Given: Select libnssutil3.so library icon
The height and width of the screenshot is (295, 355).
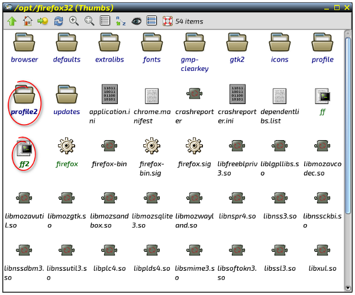Looking at the screenshot, I should [66, 250].
